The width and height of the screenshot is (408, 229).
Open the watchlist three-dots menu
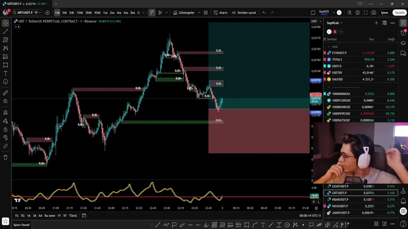393,23
